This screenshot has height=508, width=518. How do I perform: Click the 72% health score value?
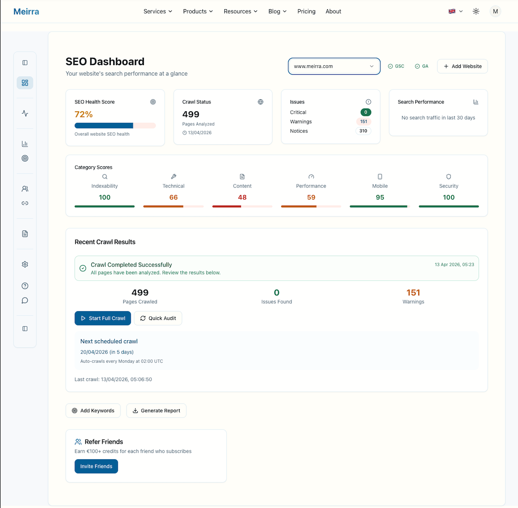pyautogui.click(x=83, y=115)
